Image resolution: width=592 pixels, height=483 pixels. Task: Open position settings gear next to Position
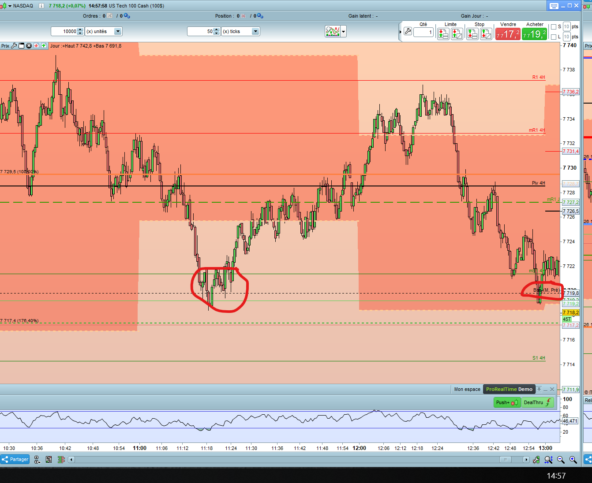point(260,16)
